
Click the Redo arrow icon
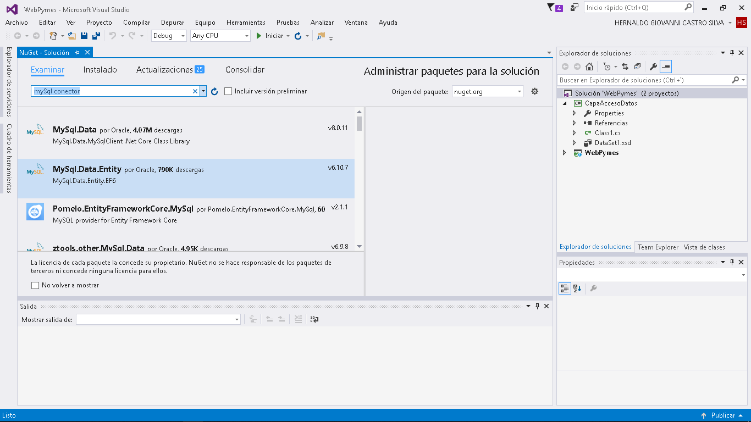(132, 36)
